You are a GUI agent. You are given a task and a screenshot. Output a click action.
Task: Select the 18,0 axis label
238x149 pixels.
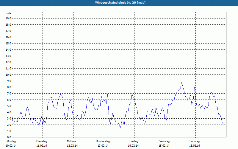pyautogui.click(x=9, y=25)
